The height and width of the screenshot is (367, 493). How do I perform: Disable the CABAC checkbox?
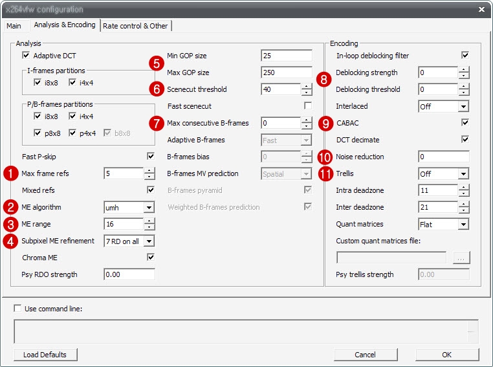click(x=465, y=122)
